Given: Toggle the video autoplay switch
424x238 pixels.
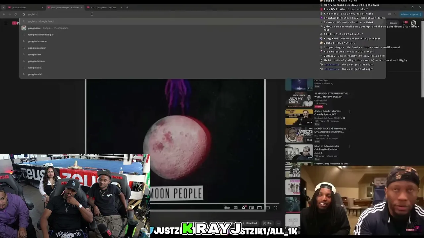Looking at the screenshot, I should (227, 208).
